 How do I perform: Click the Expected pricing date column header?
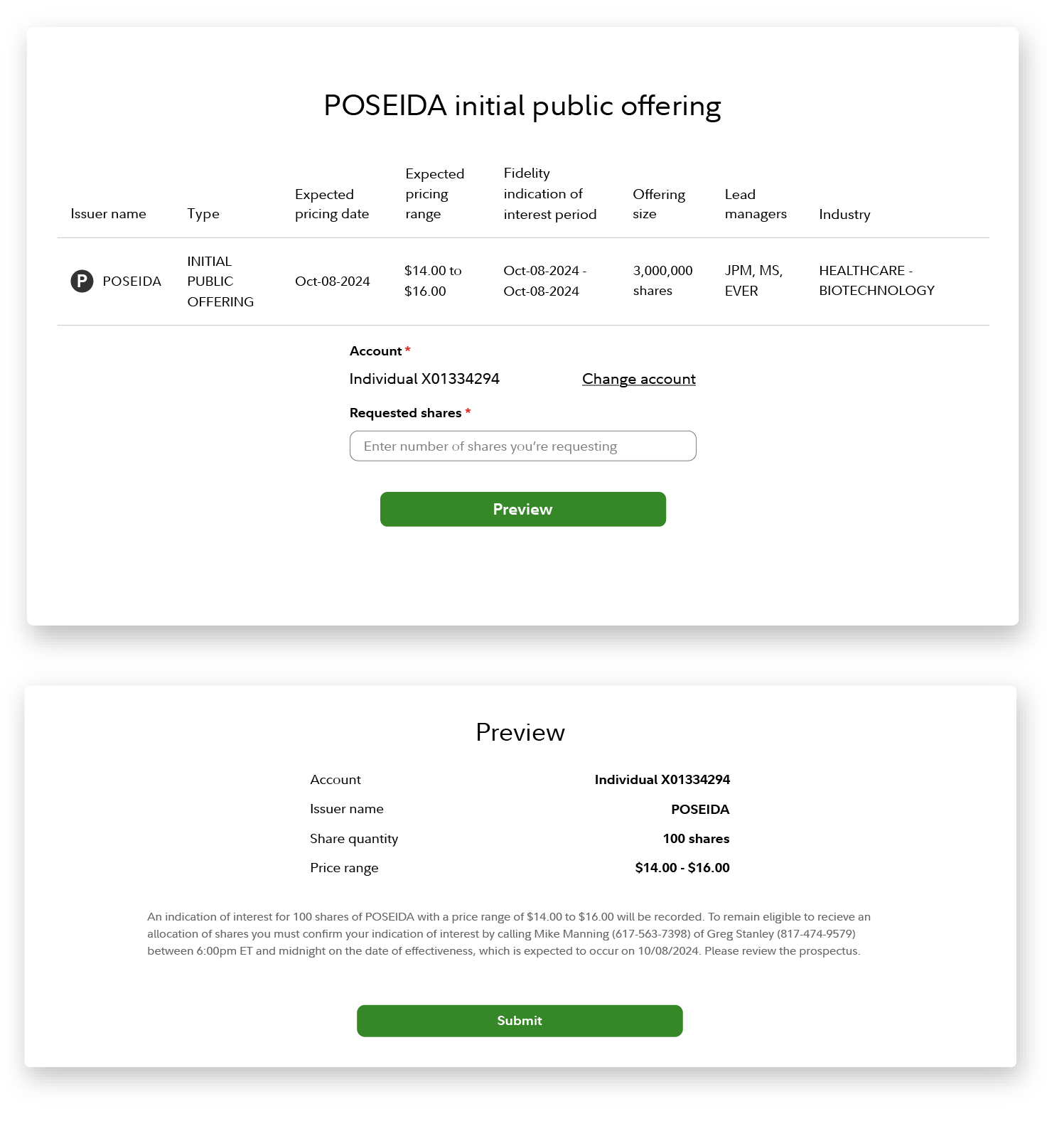click(x=332, y=204)
